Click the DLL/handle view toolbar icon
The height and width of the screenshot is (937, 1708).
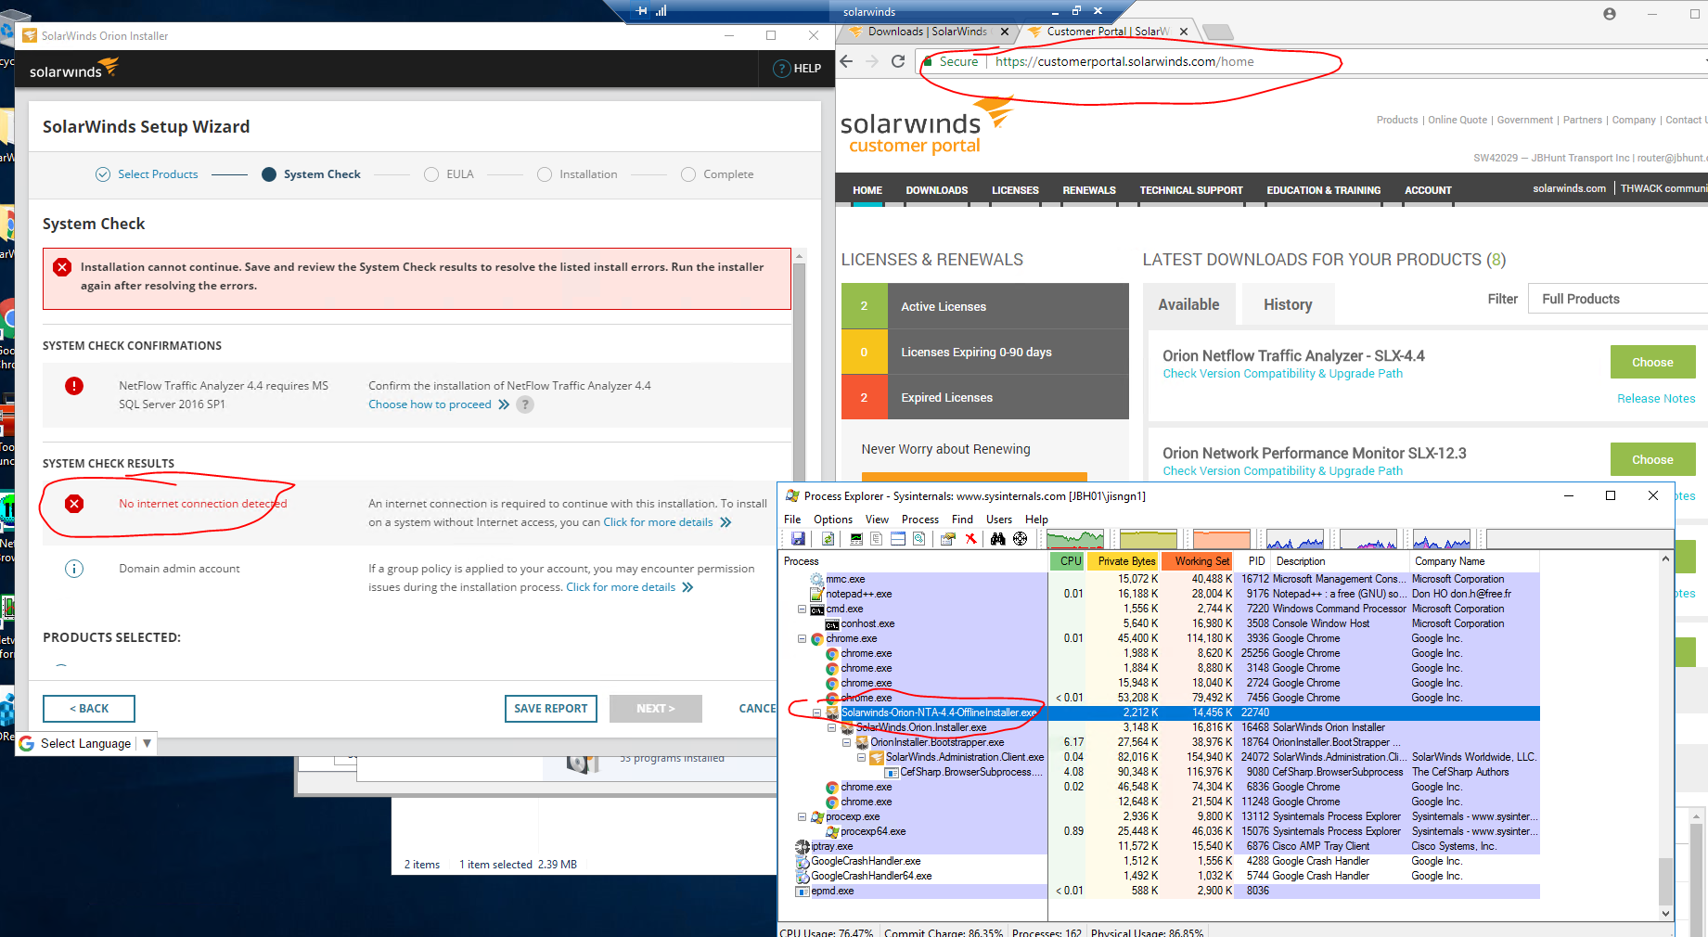[x=918, y=539]
